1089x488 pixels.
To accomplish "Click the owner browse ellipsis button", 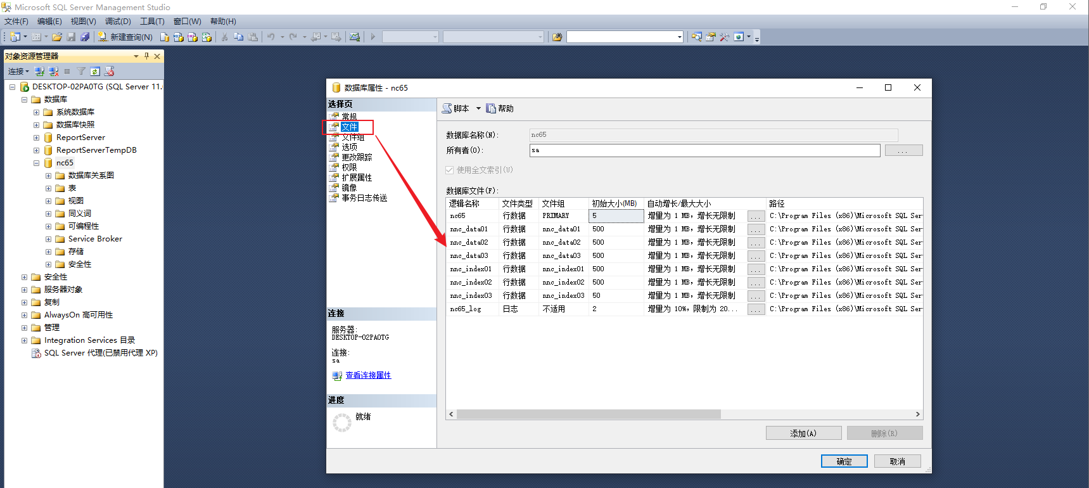I will (903, 150).
